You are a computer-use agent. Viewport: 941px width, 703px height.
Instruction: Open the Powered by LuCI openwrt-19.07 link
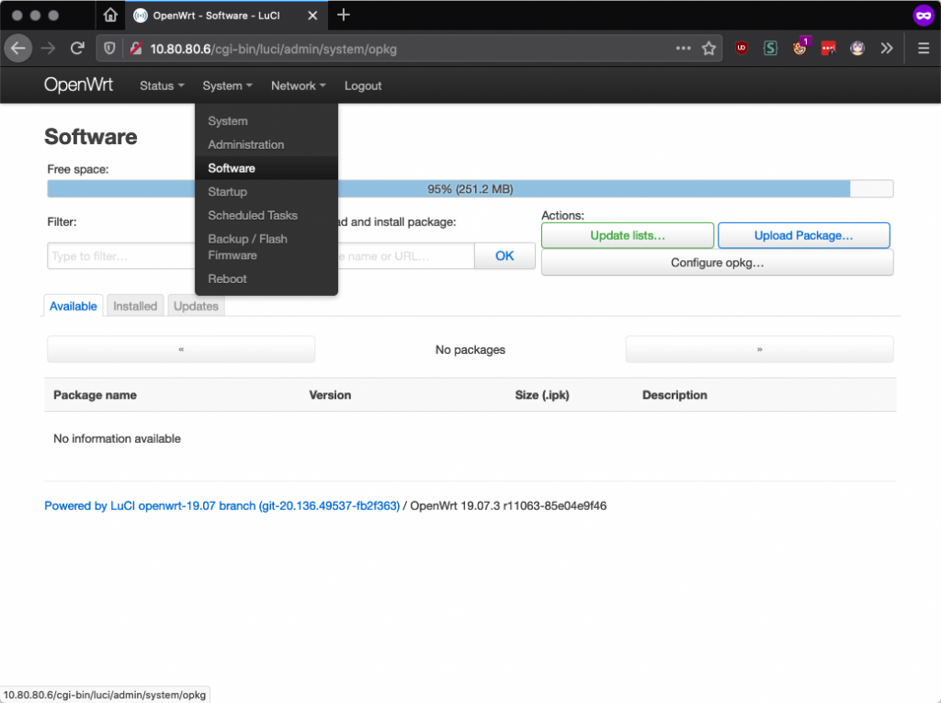coord(222,505)
